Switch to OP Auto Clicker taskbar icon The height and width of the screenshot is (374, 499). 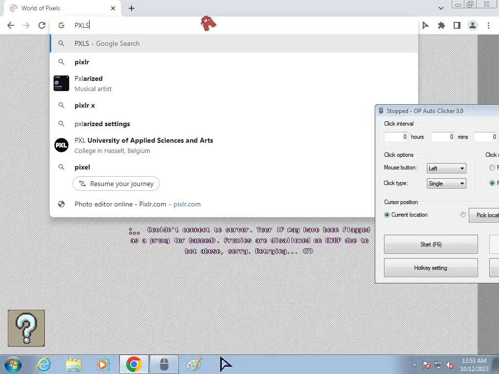(164, 364)
